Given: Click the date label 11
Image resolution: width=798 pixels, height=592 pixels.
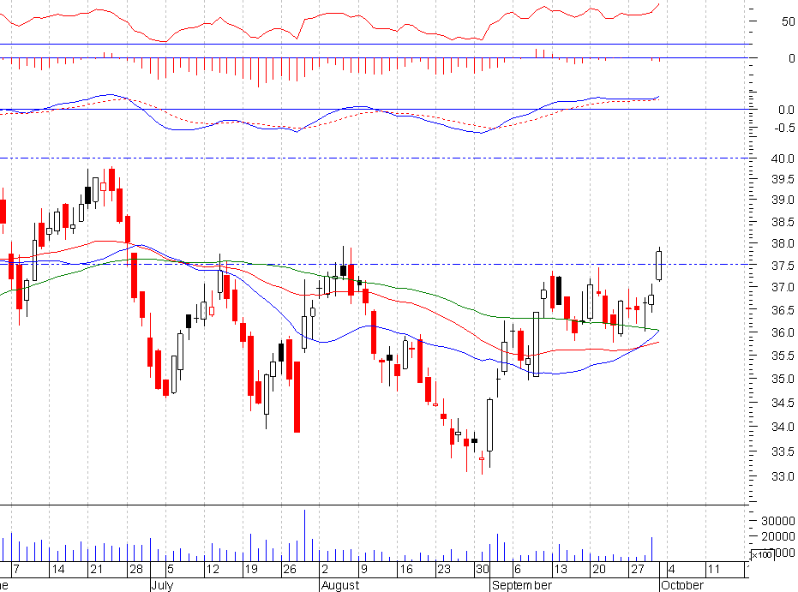Looking at the screenshot, I should pos(714,569).
